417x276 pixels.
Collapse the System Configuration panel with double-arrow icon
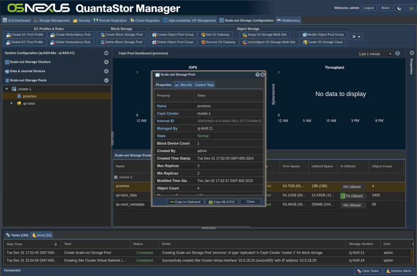point(106,53)
